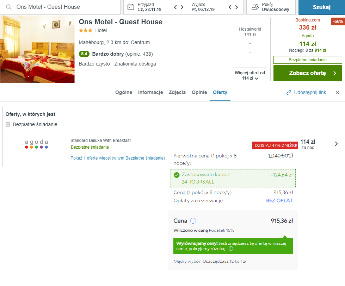Click previous check-out date arrow
This screenshot has height=286, width=345.
tap(230, 7)
